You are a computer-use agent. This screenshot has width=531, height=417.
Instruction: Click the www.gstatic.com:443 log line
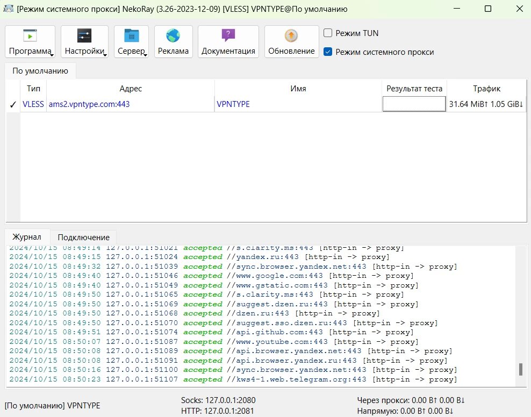[x=214, y=285]
